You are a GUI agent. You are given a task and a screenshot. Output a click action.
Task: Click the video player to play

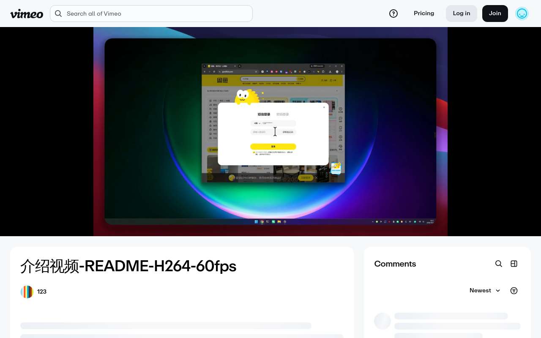[270, 131]
